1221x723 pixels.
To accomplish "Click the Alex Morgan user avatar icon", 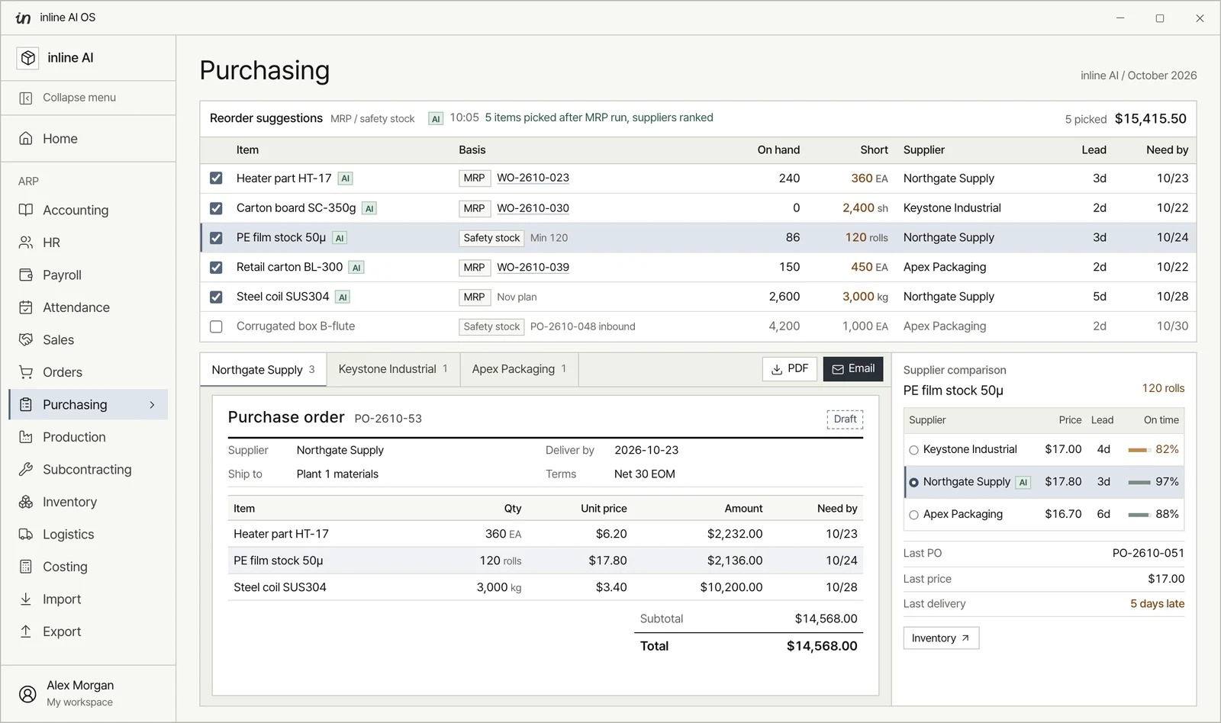I will 27,693.
